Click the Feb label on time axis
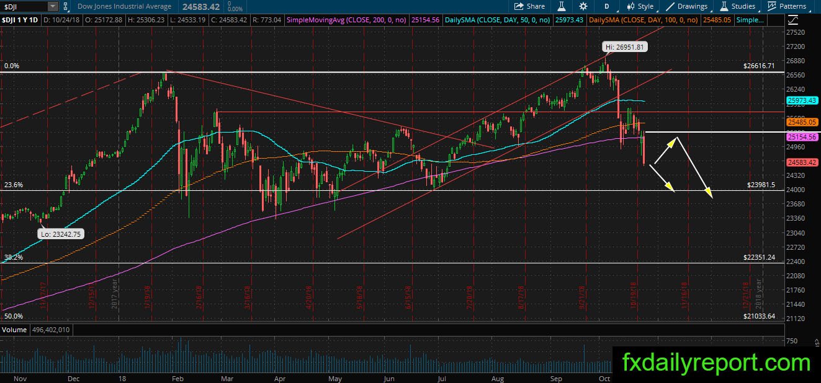This screenshot has height=383, width=821. (x=177, y=377)
